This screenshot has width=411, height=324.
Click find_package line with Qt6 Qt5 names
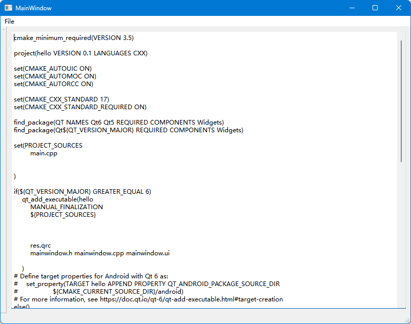pos(119,123)
